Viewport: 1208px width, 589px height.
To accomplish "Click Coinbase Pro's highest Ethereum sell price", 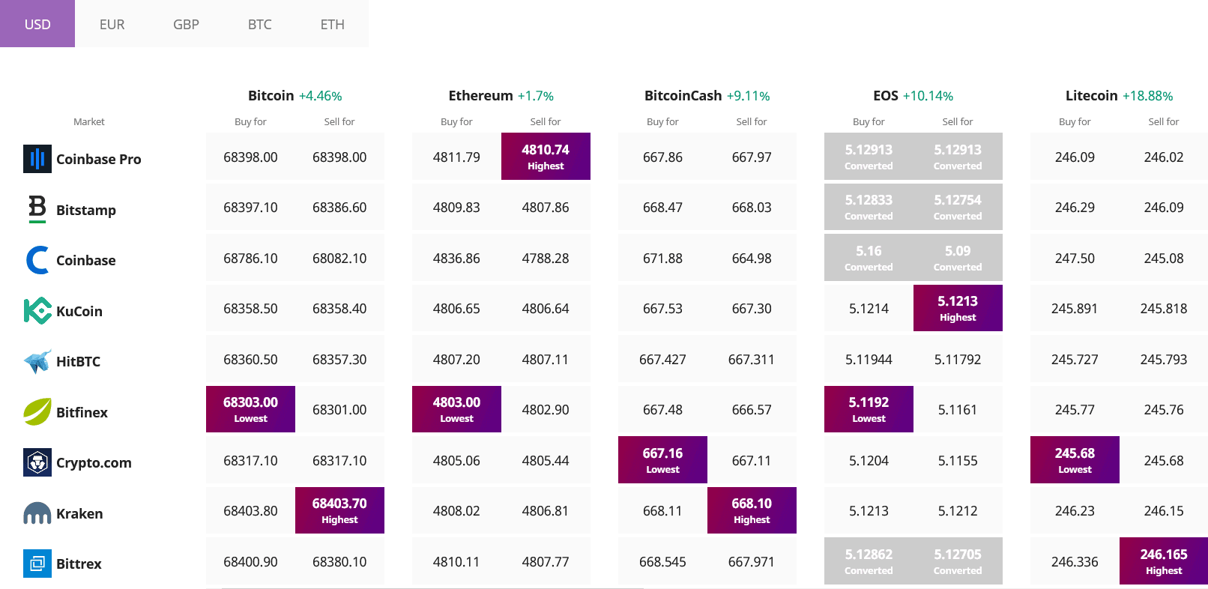I will (x=546, y=157).
